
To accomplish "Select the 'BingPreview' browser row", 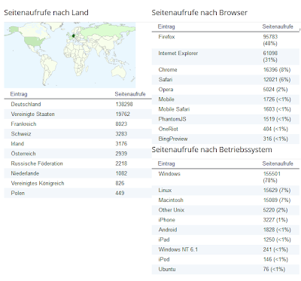I will coord(226,139).
